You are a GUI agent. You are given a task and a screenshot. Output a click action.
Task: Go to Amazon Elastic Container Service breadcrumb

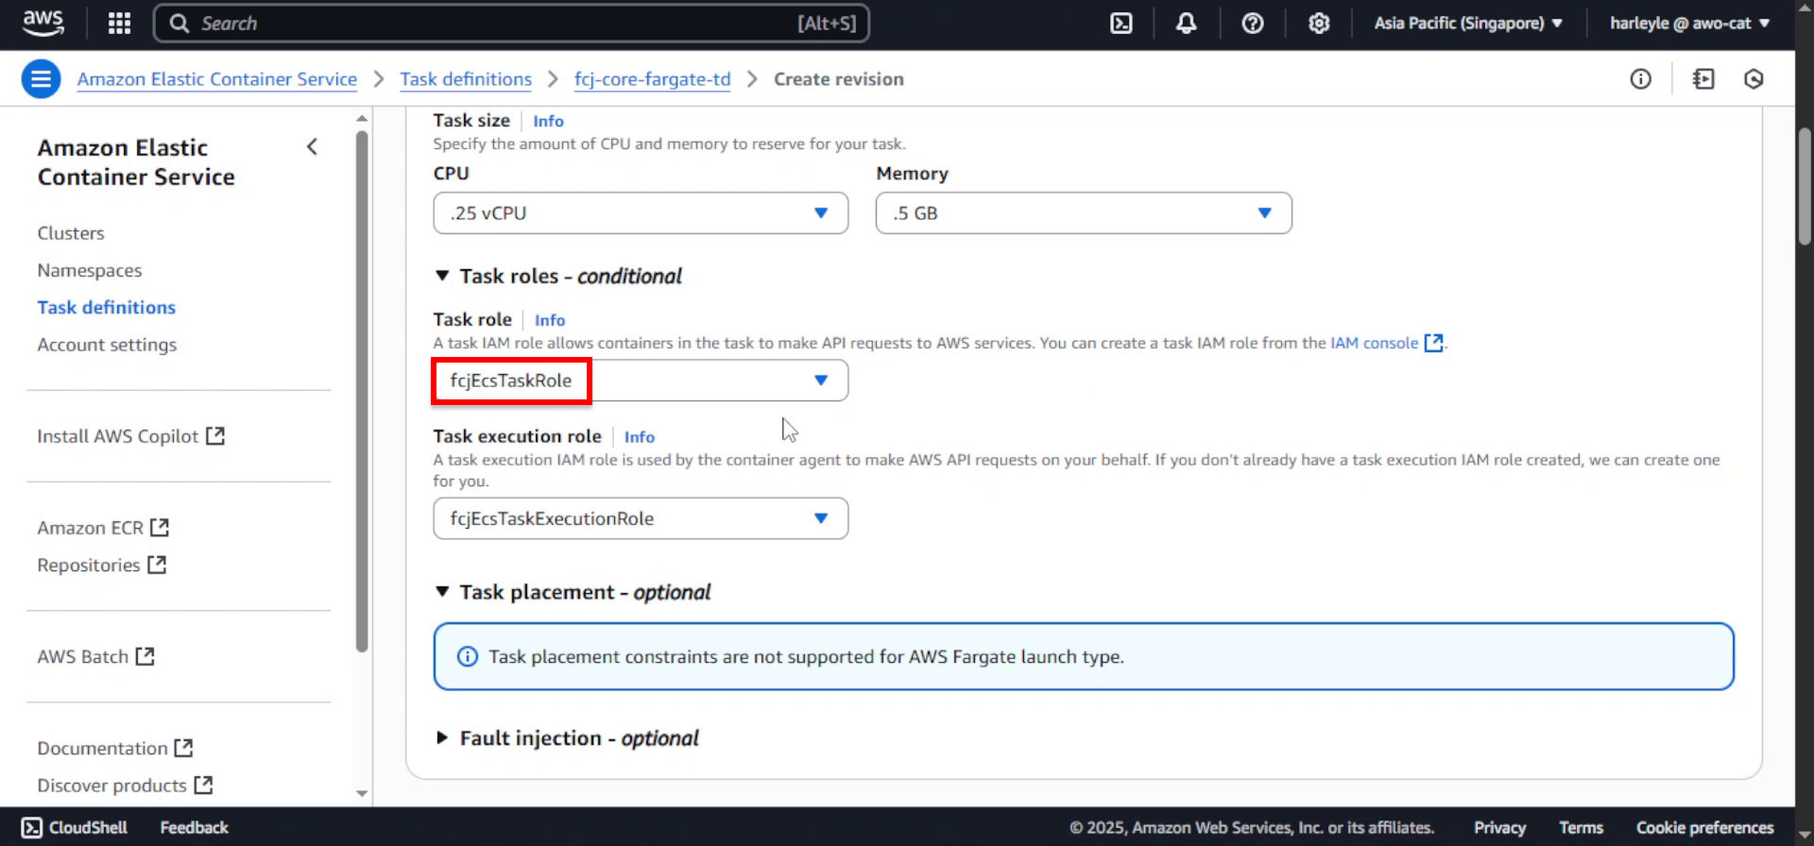pos(217,79)
